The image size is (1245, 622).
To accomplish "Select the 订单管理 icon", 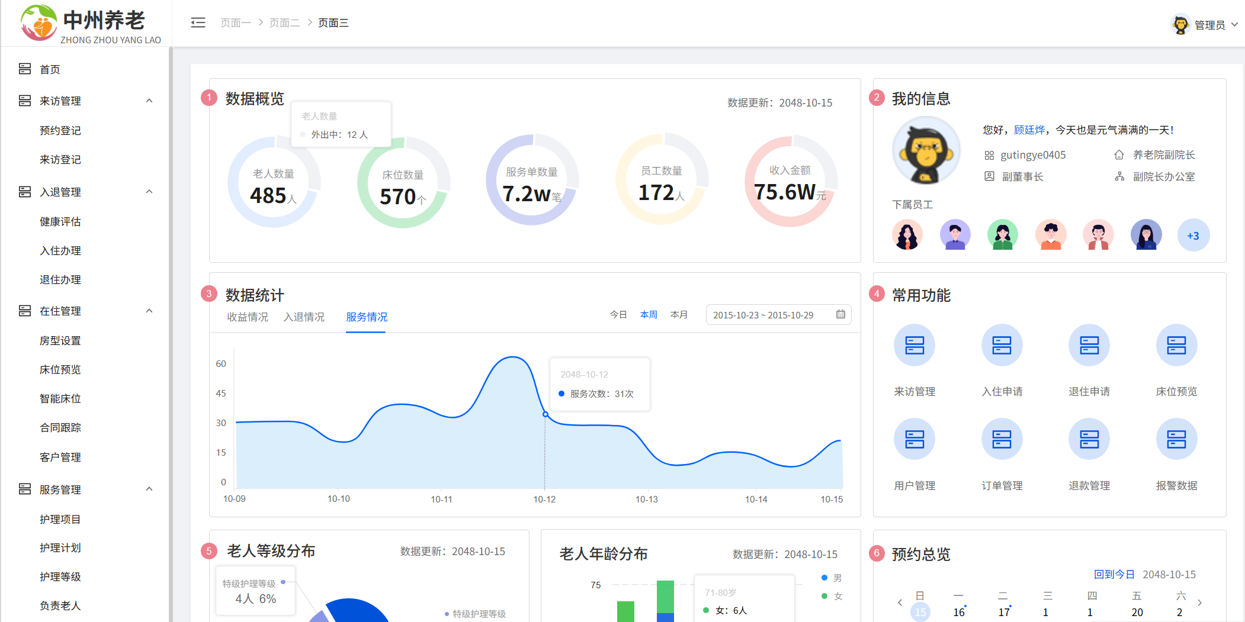I will tap(1002, 439).
